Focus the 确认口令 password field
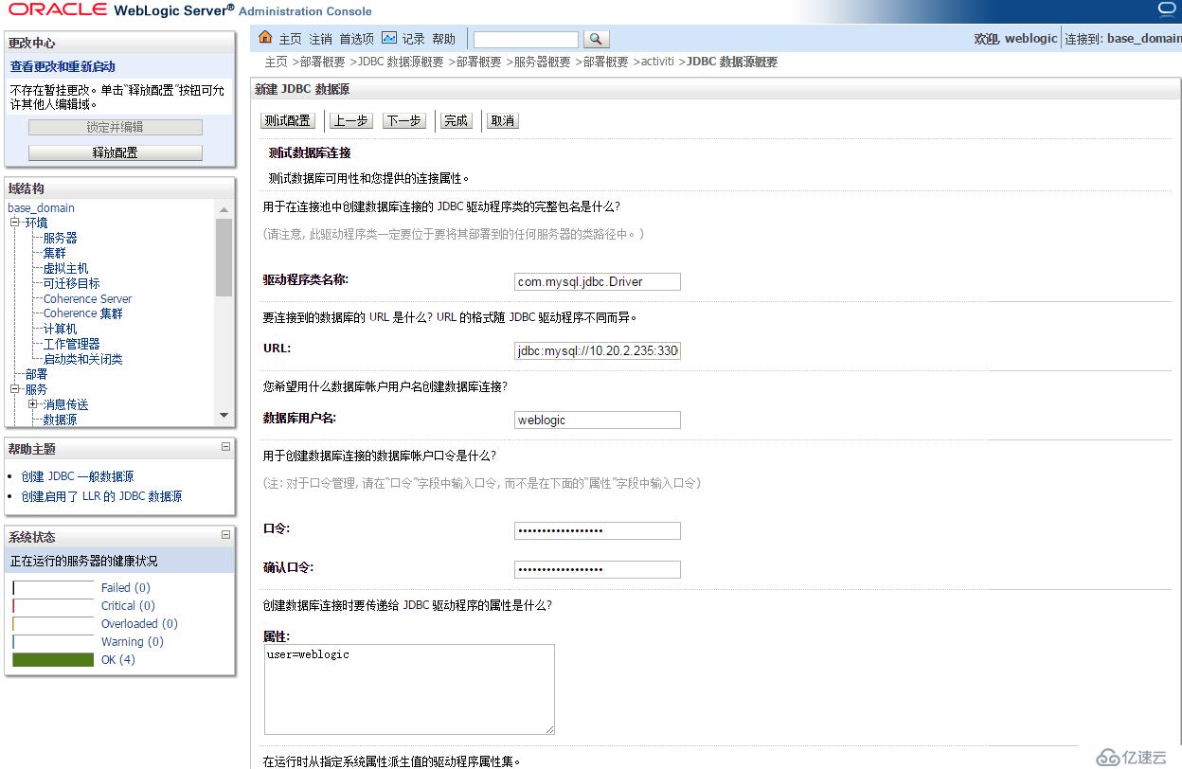1182x769 pixels. pos(598,569)
